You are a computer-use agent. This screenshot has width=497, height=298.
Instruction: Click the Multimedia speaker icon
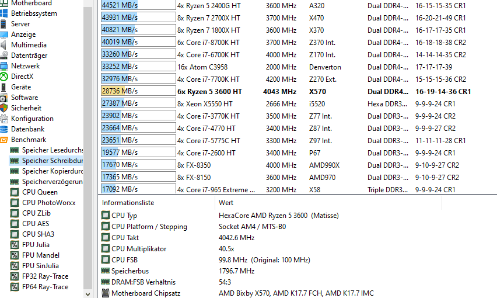tap(4, 45)
